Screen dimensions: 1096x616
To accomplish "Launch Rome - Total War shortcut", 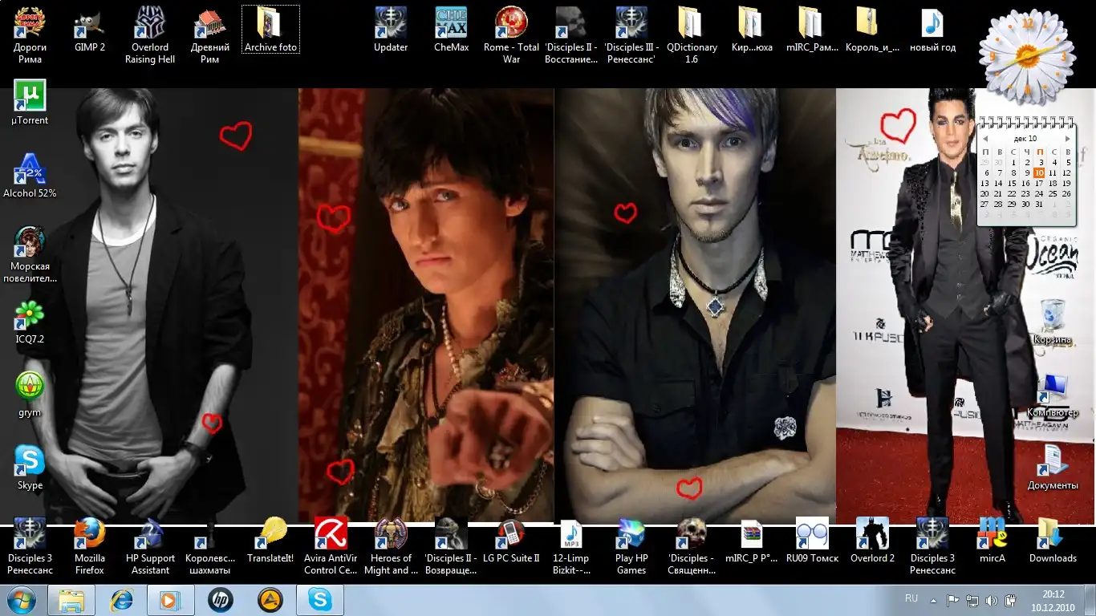I will coord(511,24).
